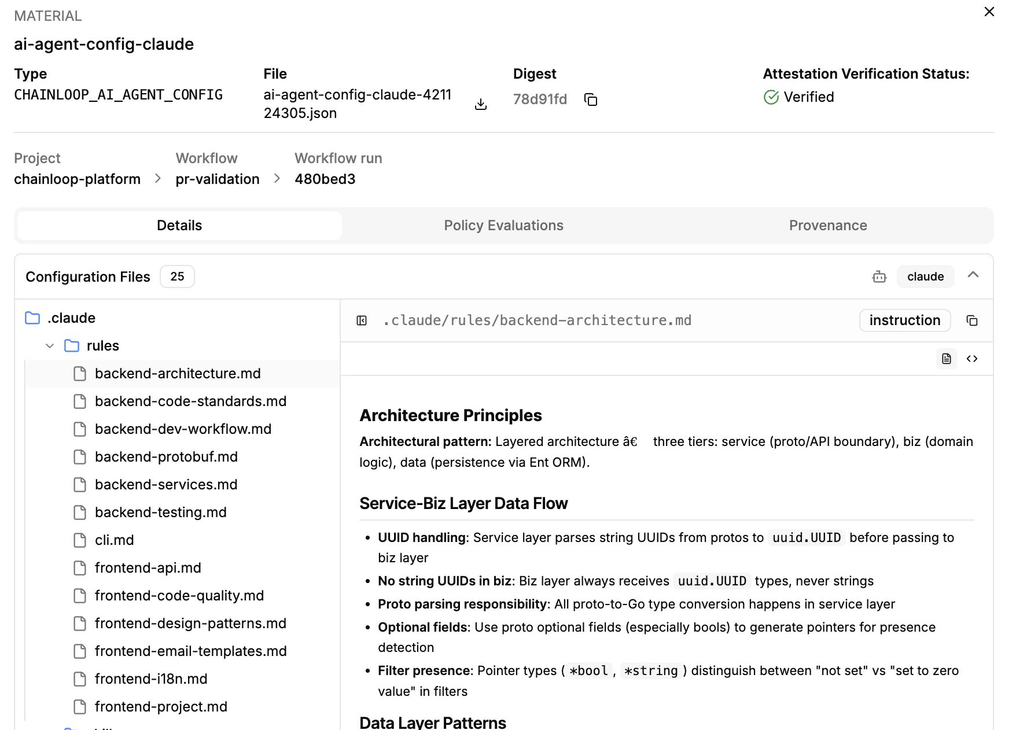This screenshot has height=730, width=1016.
Task: Click the claude filter badge
Action: pyautogui.click(x=925, y=276)
